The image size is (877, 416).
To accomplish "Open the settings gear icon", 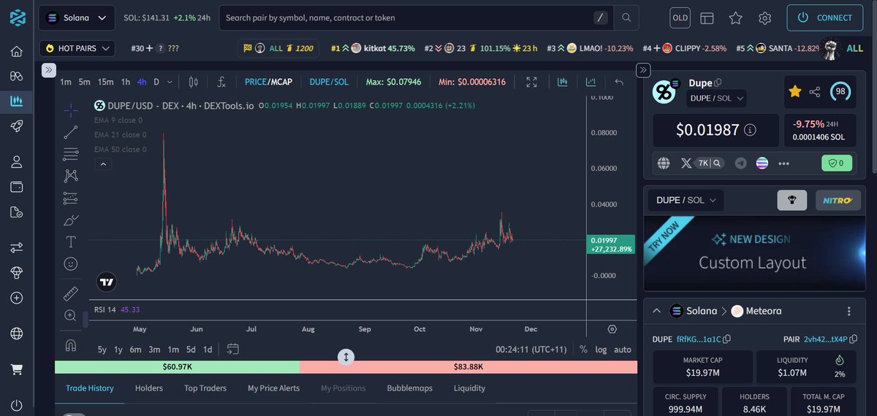I will tap(765, 18).
